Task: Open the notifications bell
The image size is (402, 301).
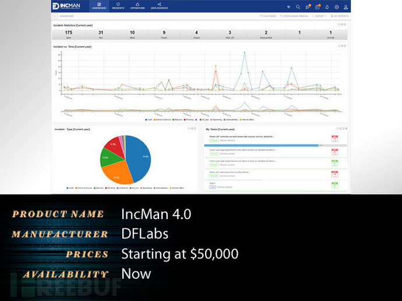Action: (327, 7)
